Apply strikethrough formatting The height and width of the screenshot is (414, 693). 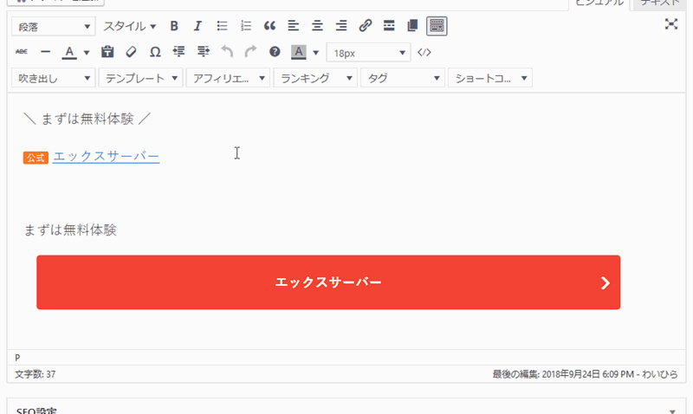pos(22,52)
